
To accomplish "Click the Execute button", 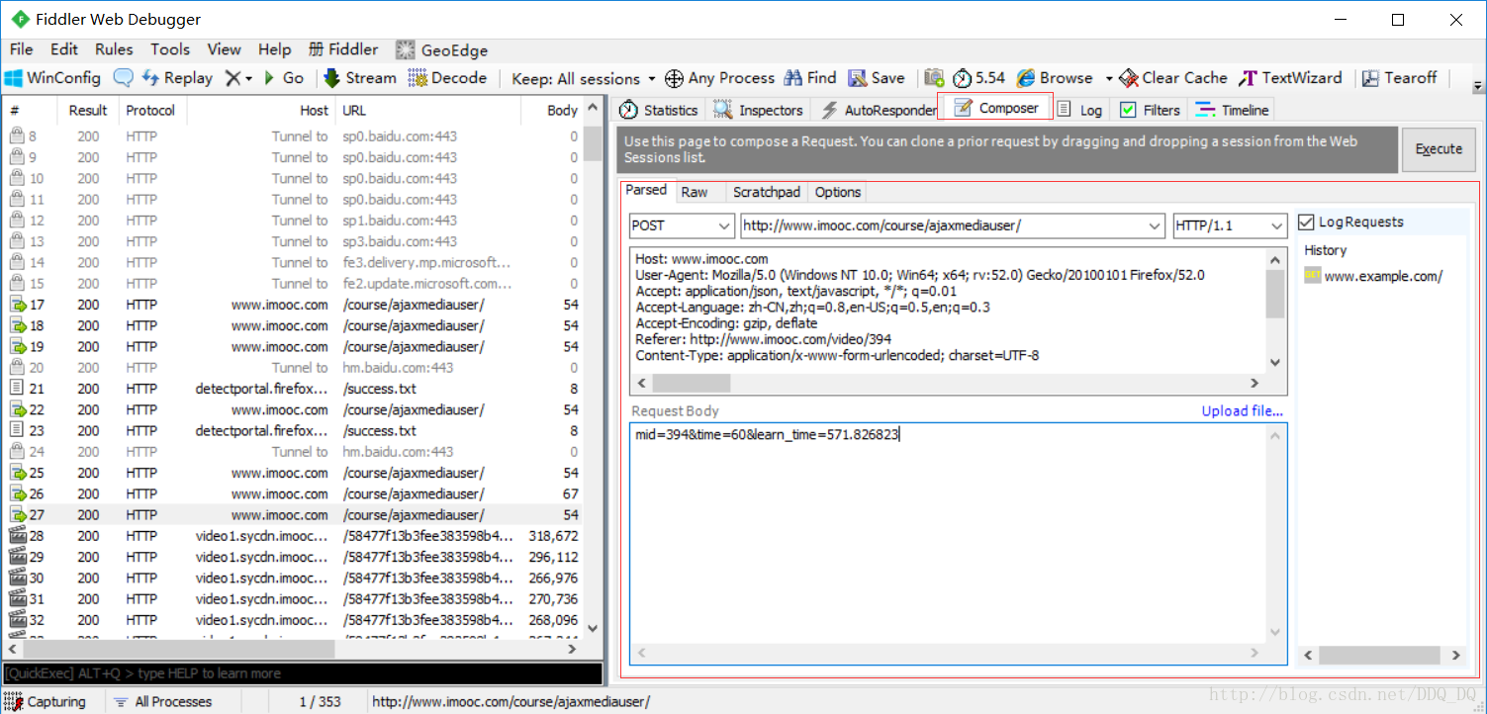I will pos(1439,149).
